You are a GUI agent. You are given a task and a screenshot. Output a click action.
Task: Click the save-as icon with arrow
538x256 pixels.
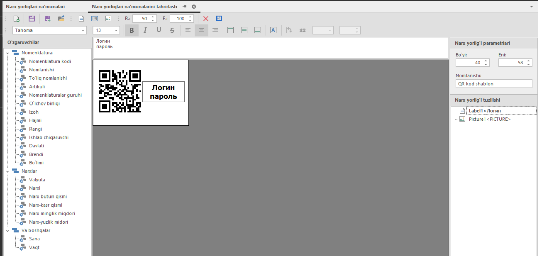[47, 19]
